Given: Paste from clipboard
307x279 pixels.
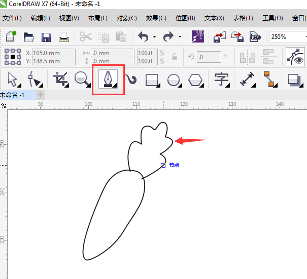Looking at the screenshot, I should tap(121, 36).
